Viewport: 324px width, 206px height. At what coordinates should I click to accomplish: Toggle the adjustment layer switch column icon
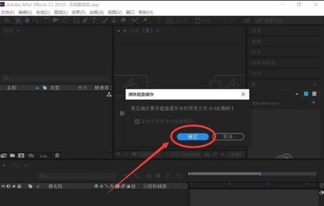128,186
